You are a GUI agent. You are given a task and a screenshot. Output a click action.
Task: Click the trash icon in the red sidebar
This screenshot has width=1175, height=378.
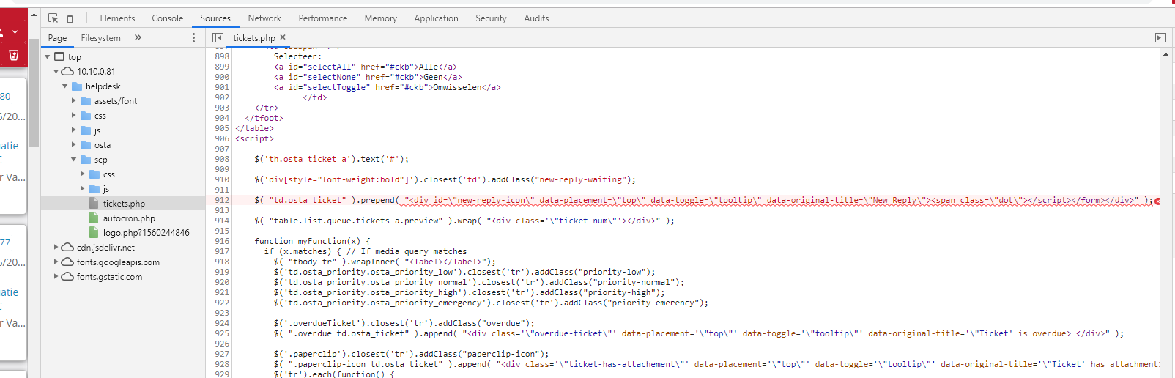click(13, 55)
